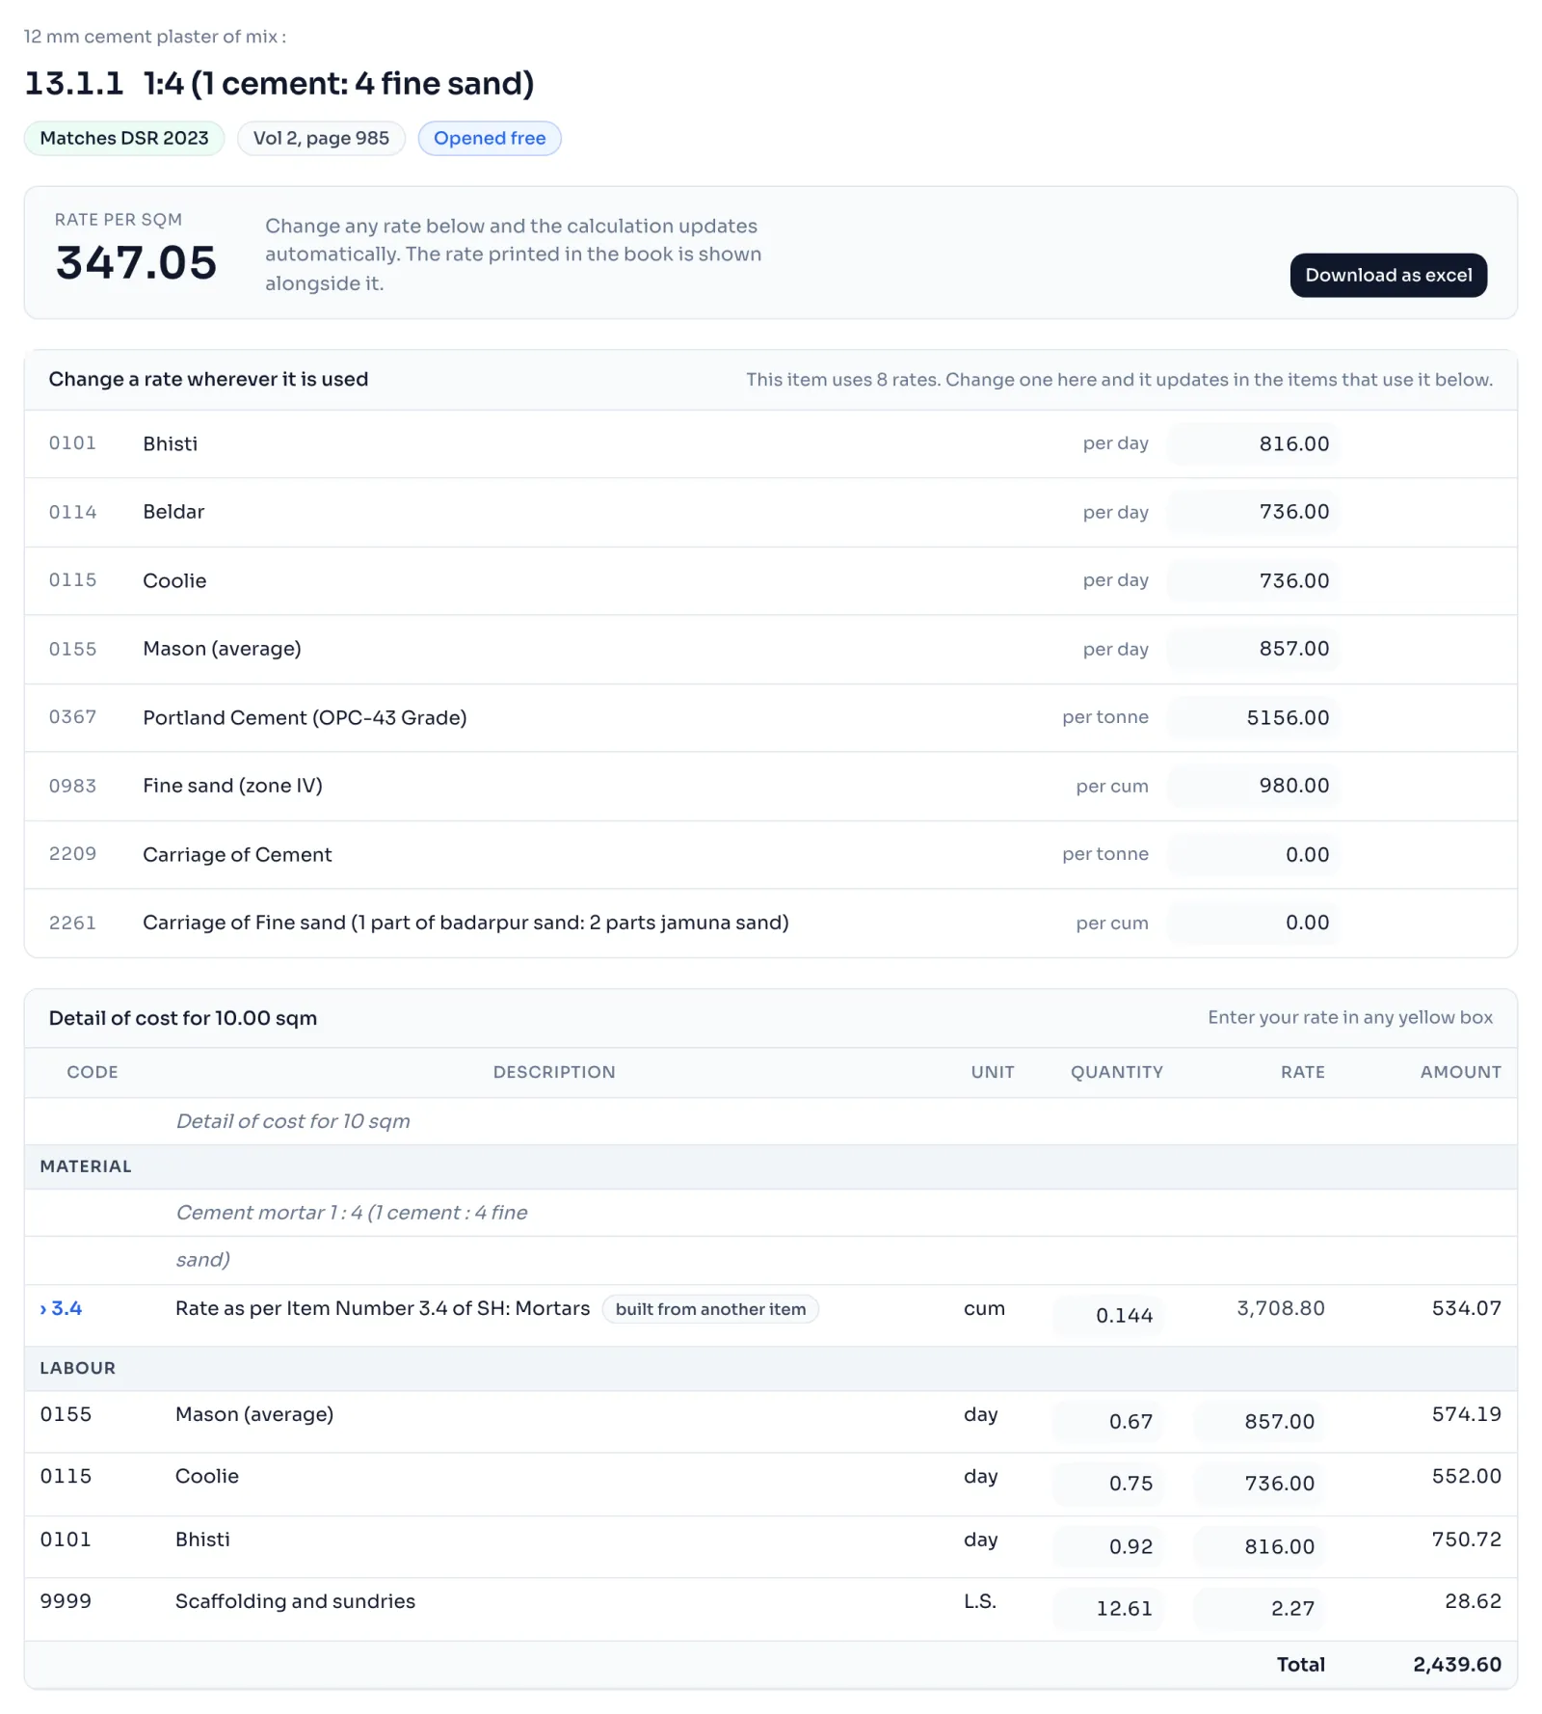Image resolution: width=1542 pixels, height=1714 pixels.
Task: Click Coolie amount 552.00
Action: [1466, 1476]
